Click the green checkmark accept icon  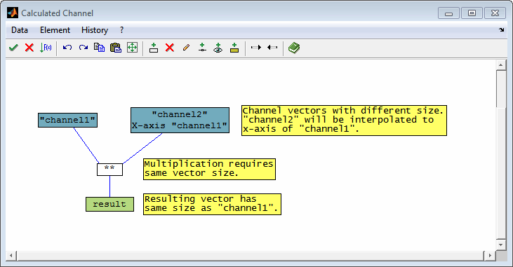tap(13, 48)
